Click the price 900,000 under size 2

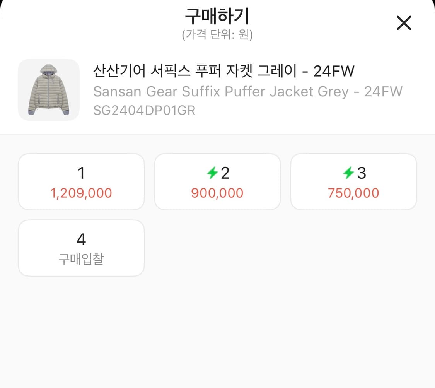[217, 193]
